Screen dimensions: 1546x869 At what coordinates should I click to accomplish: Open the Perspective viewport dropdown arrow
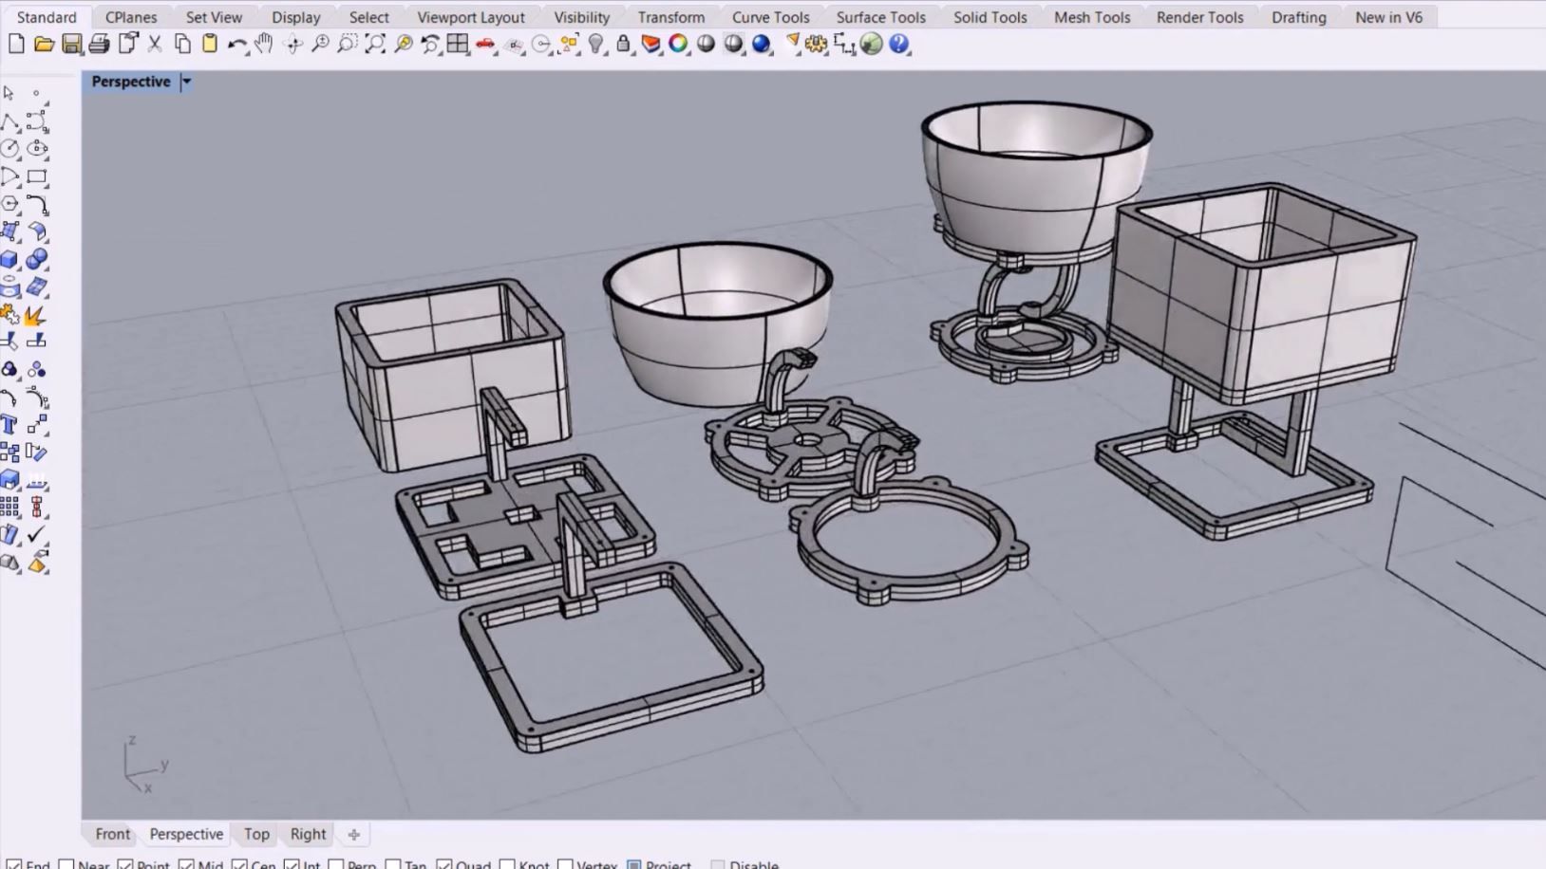tap(187, 82)
